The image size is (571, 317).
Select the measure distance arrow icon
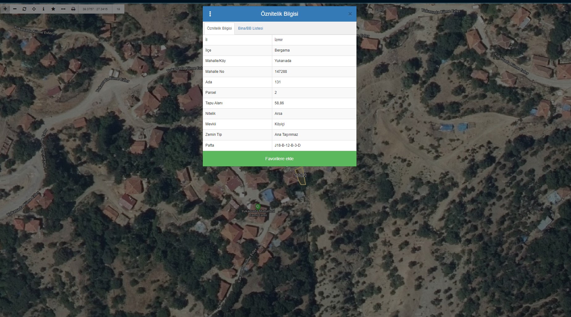pyautogui.click(x=63, y=9)
